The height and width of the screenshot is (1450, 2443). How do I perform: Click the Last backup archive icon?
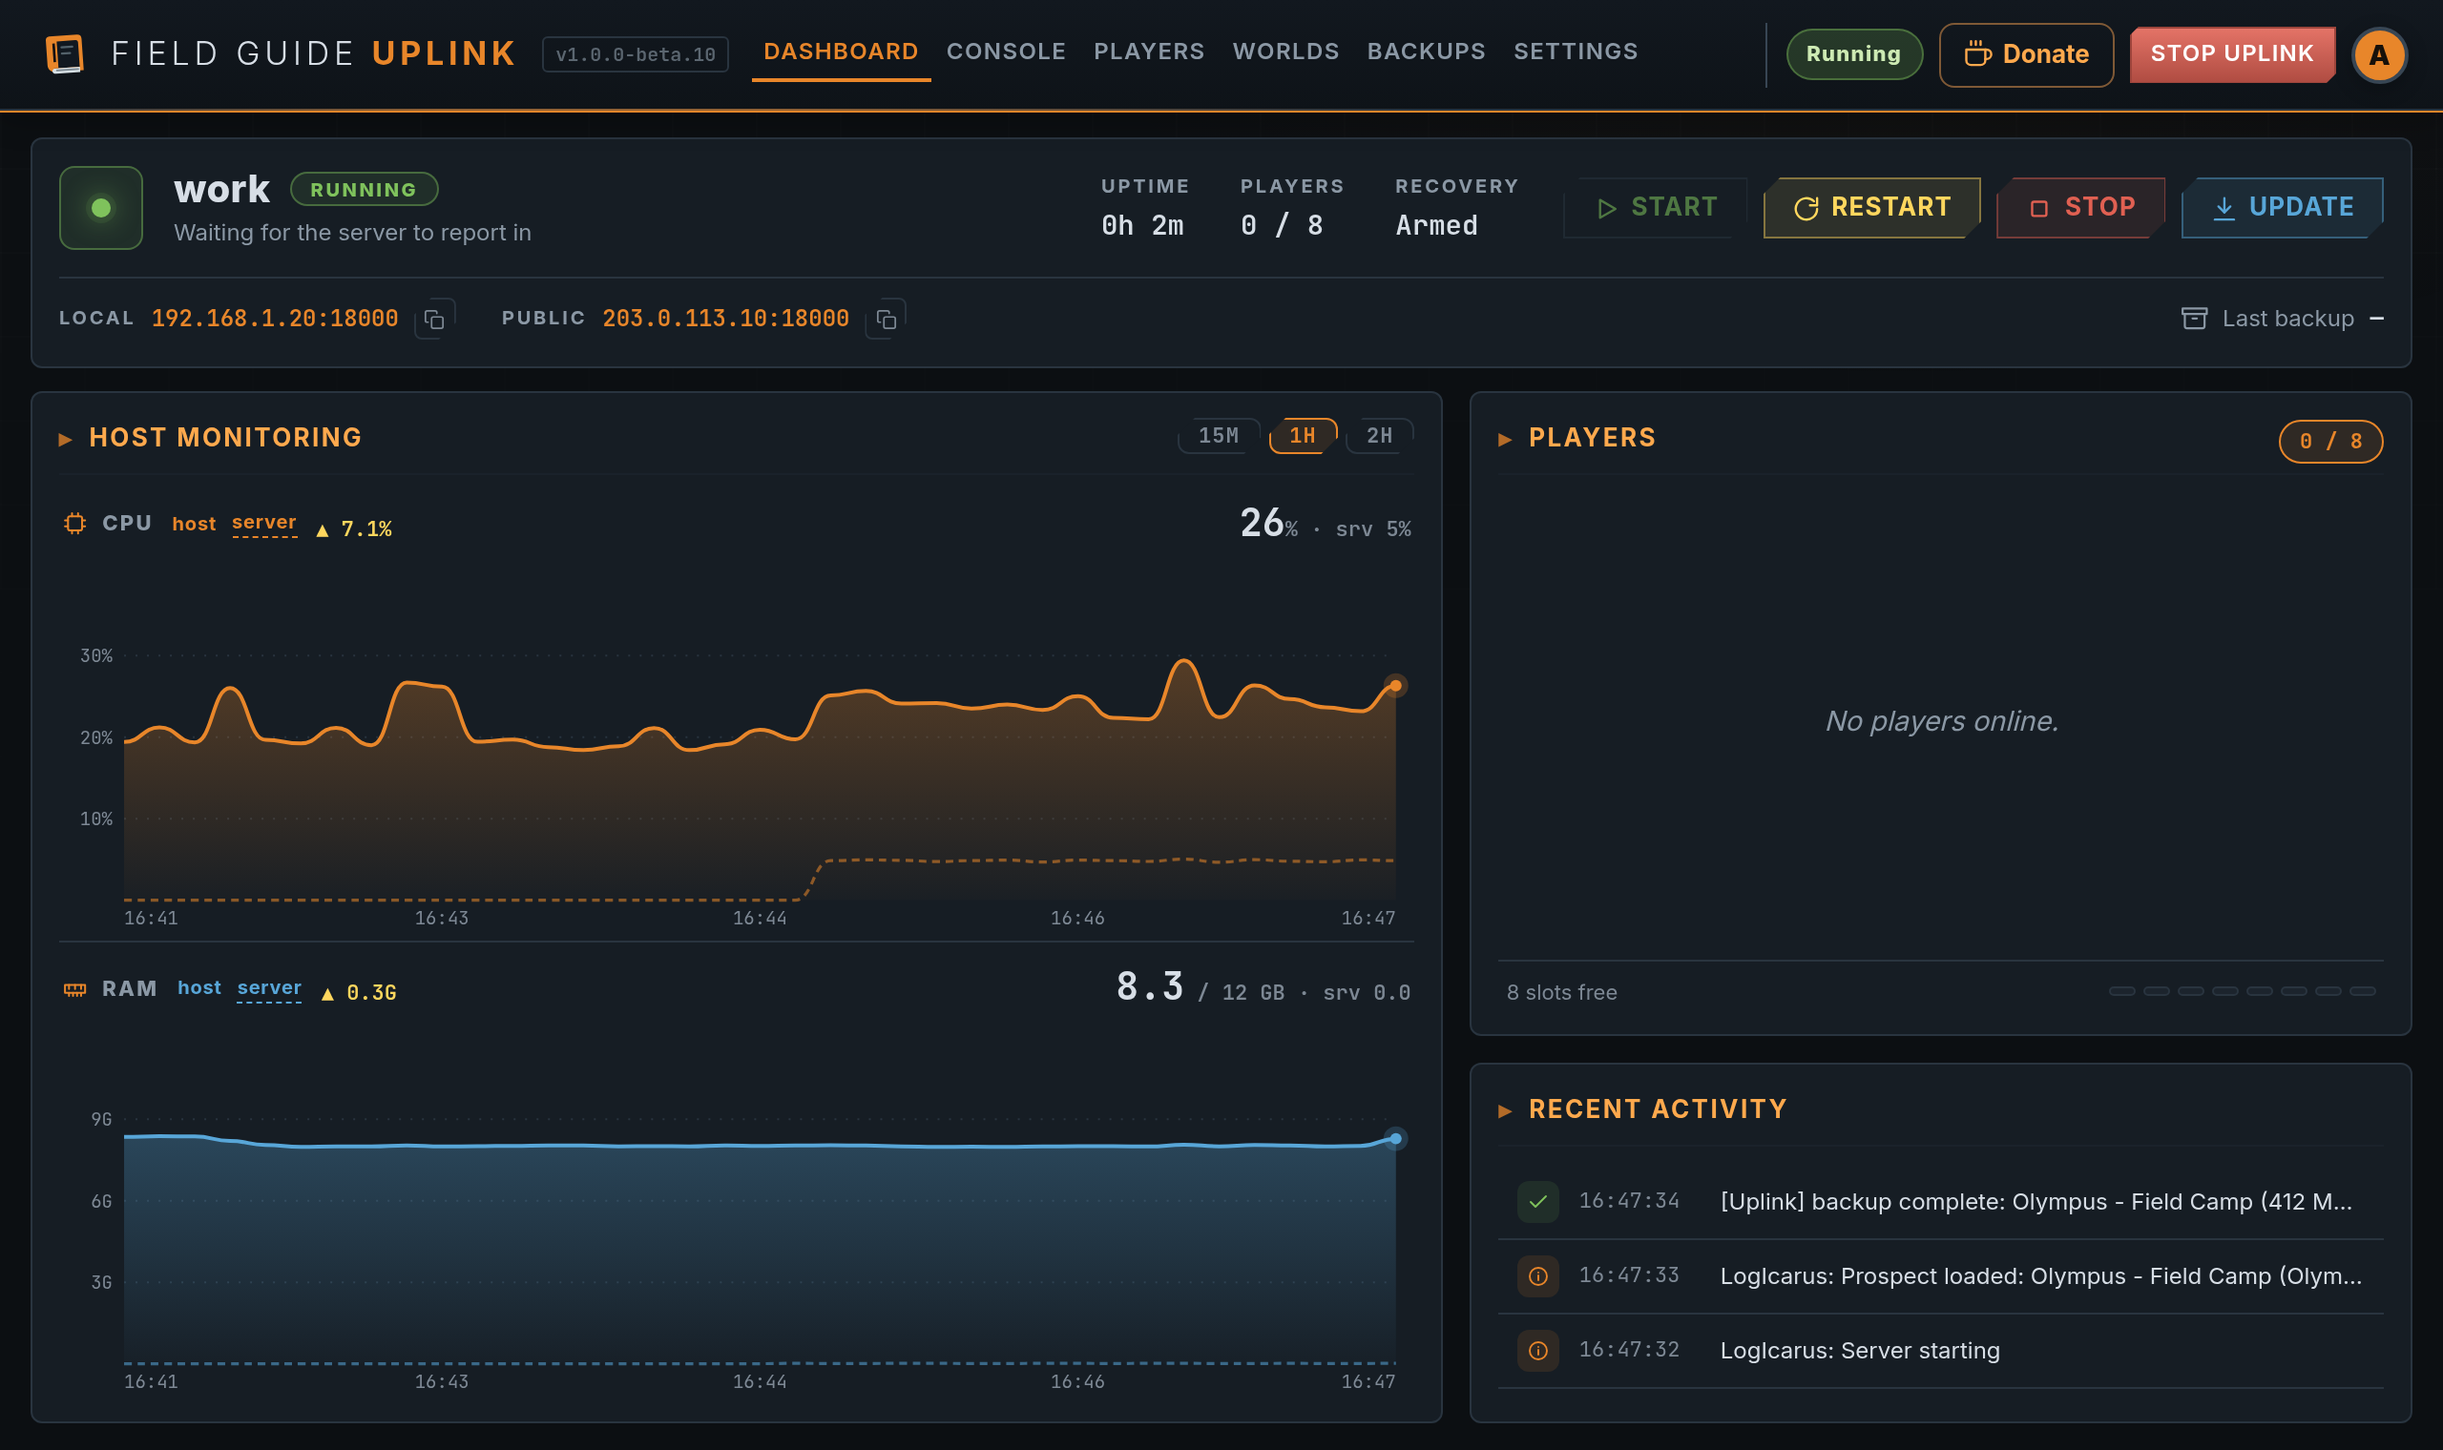click(x=2194, y=319)
